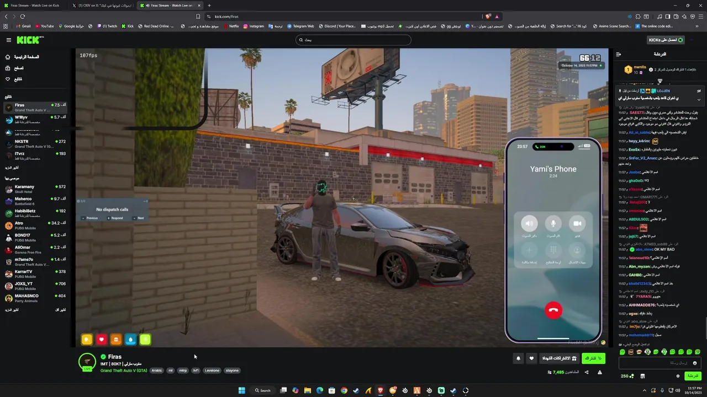Open iTvrz channel in sidebar
707x397 pixels.
tap(35, 155)
